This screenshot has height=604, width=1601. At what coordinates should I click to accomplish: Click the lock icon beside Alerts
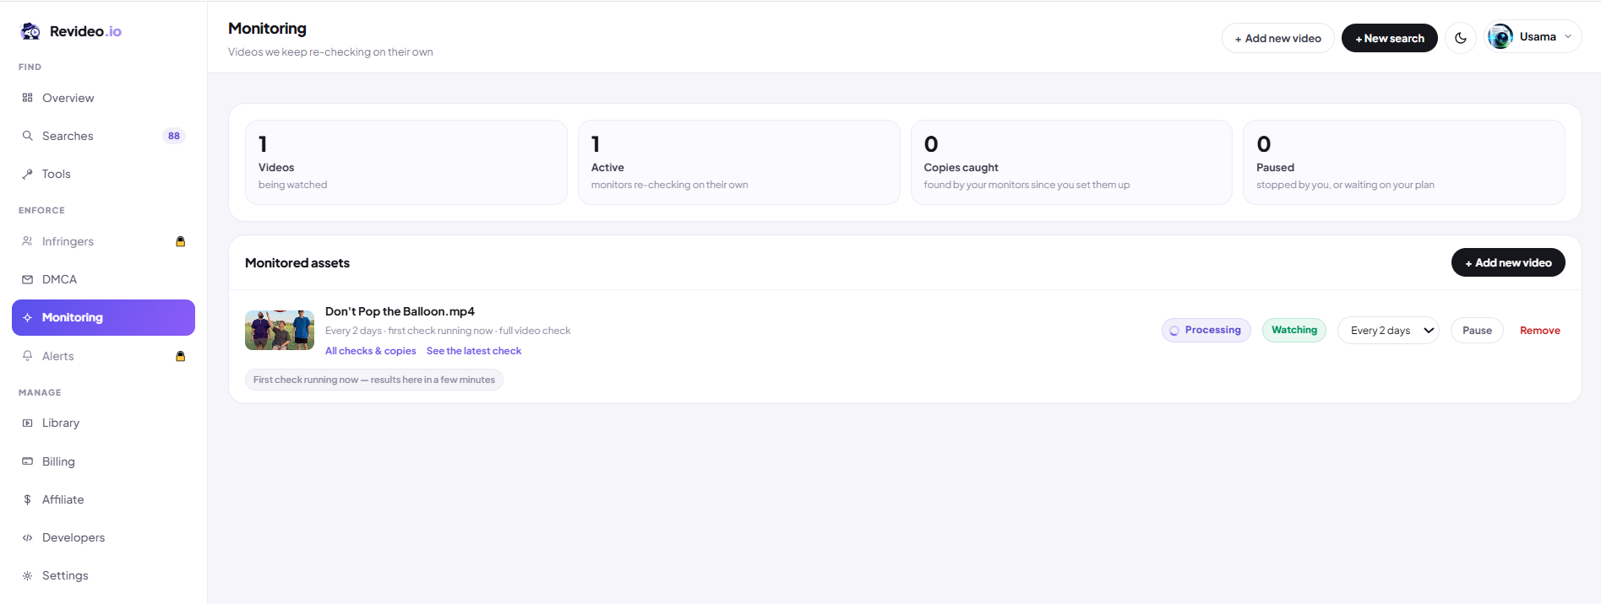180,356
